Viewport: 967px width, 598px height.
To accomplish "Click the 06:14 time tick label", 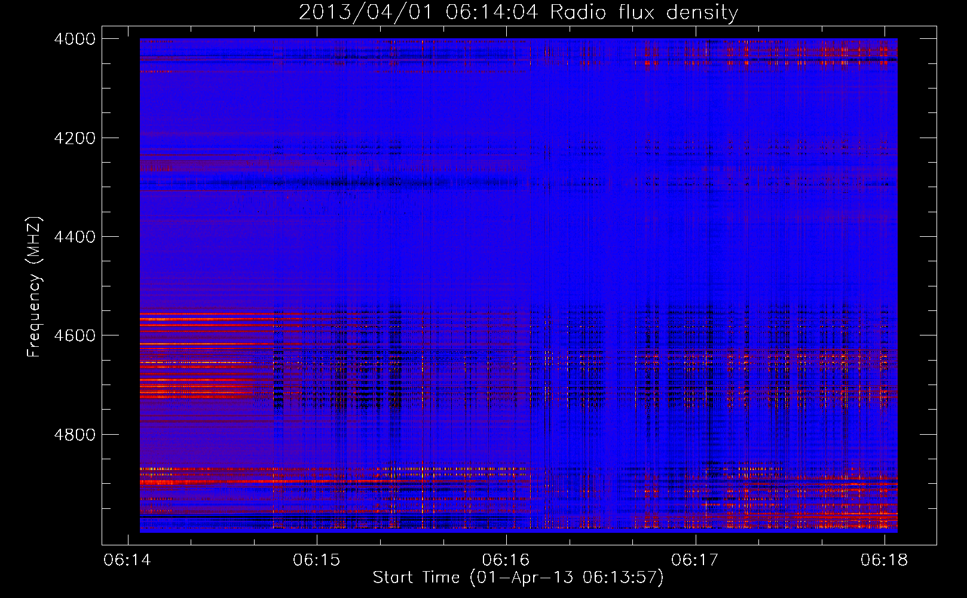I will pyautogui.click(x=127, y=560).
